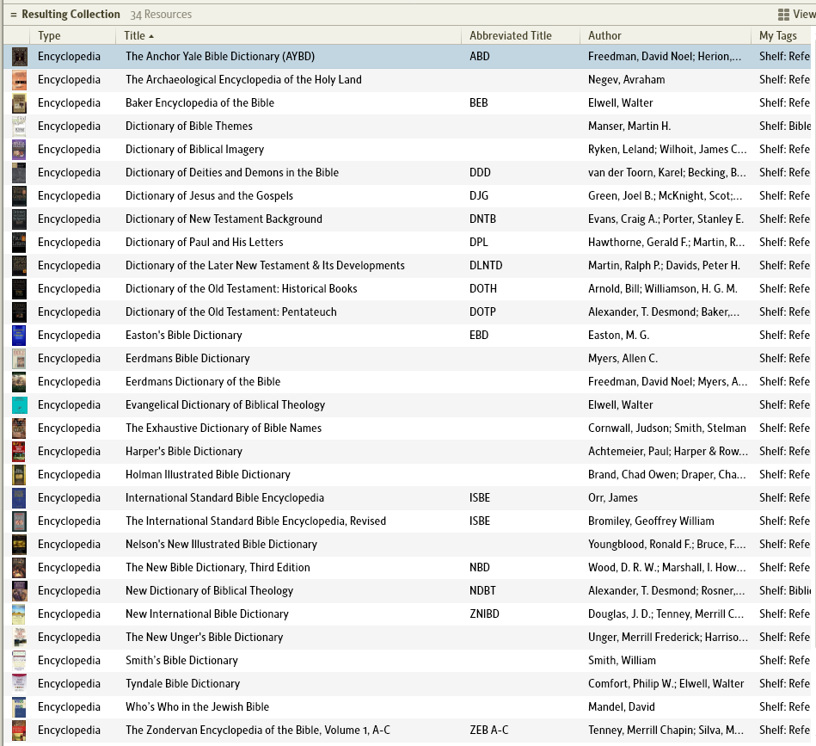Viewport: 816px width, 746px height.
Task: Click the Archaeological Encyclopedia of the Holy Land cover icon
Action: [19, 80]
